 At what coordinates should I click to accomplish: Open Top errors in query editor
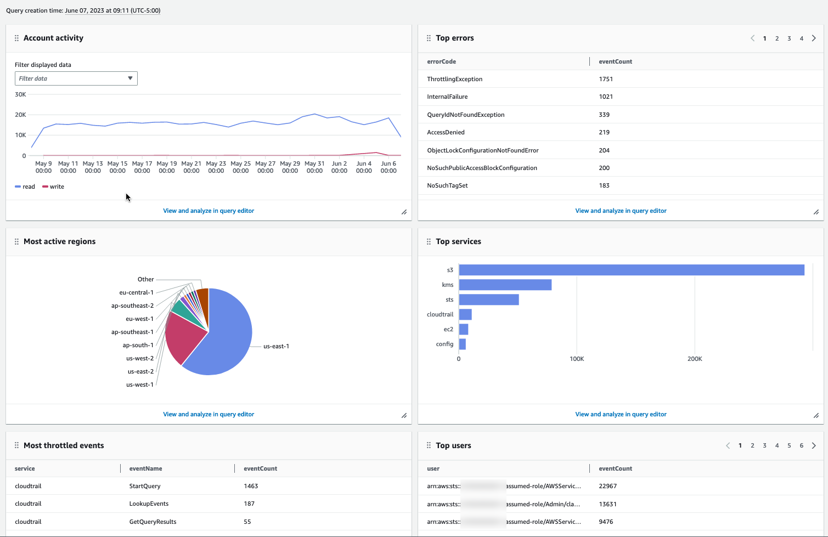pos(621,211)
